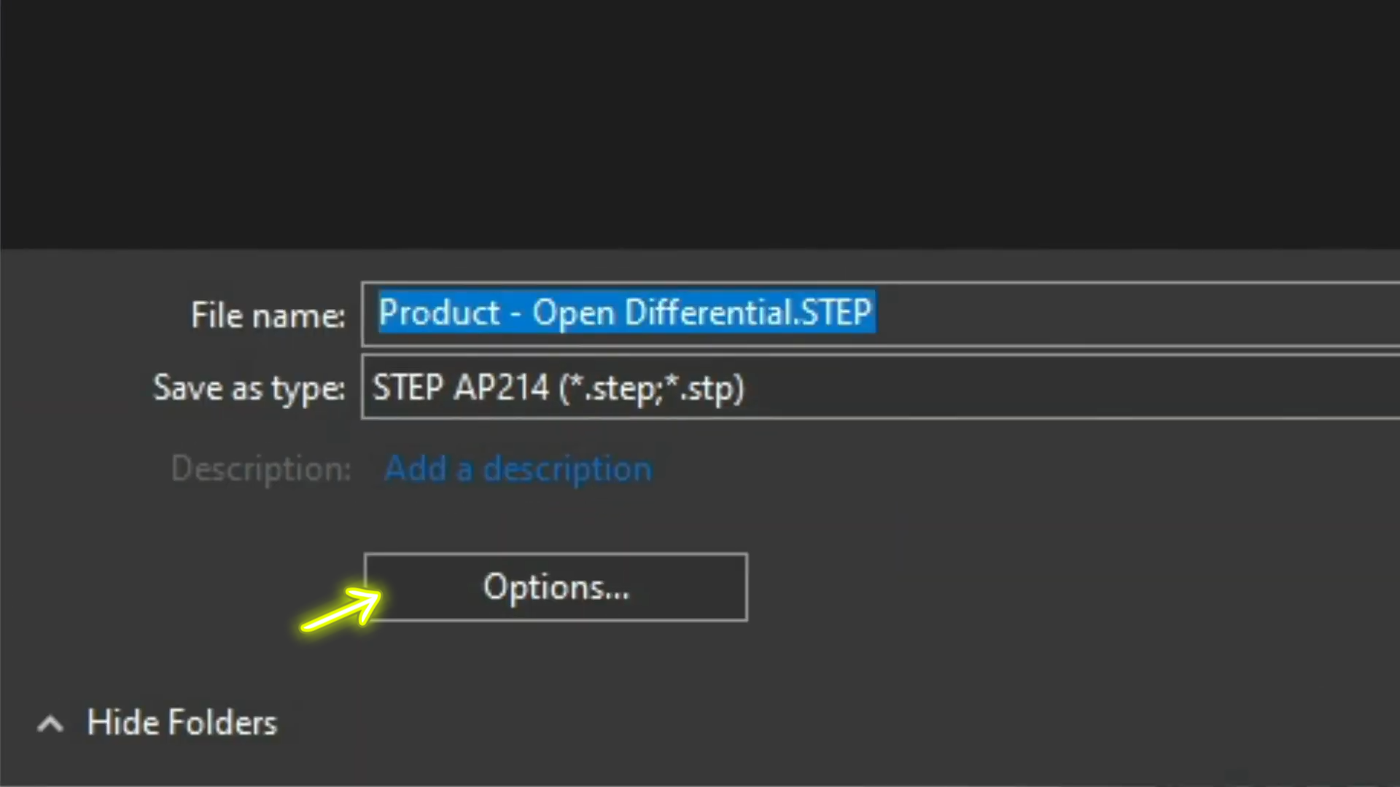Click the word Options on the button
Screen dimensions: 1400x787
(x=556, y=587)
